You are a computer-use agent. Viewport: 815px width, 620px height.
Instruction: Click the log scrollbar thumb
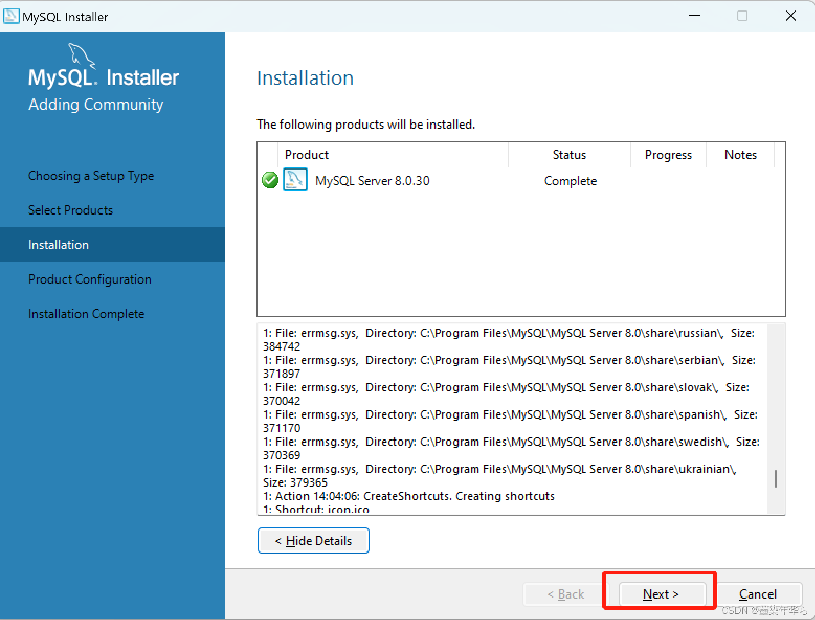pyautogui.click(x=775, y=479)
